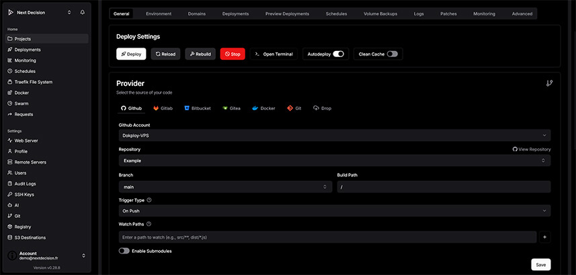Click the Profile user icon
Image resolution: width=576 pixels, height=275 pixels.
10,152
